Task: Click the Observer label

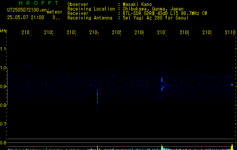Action: [78, 4]
